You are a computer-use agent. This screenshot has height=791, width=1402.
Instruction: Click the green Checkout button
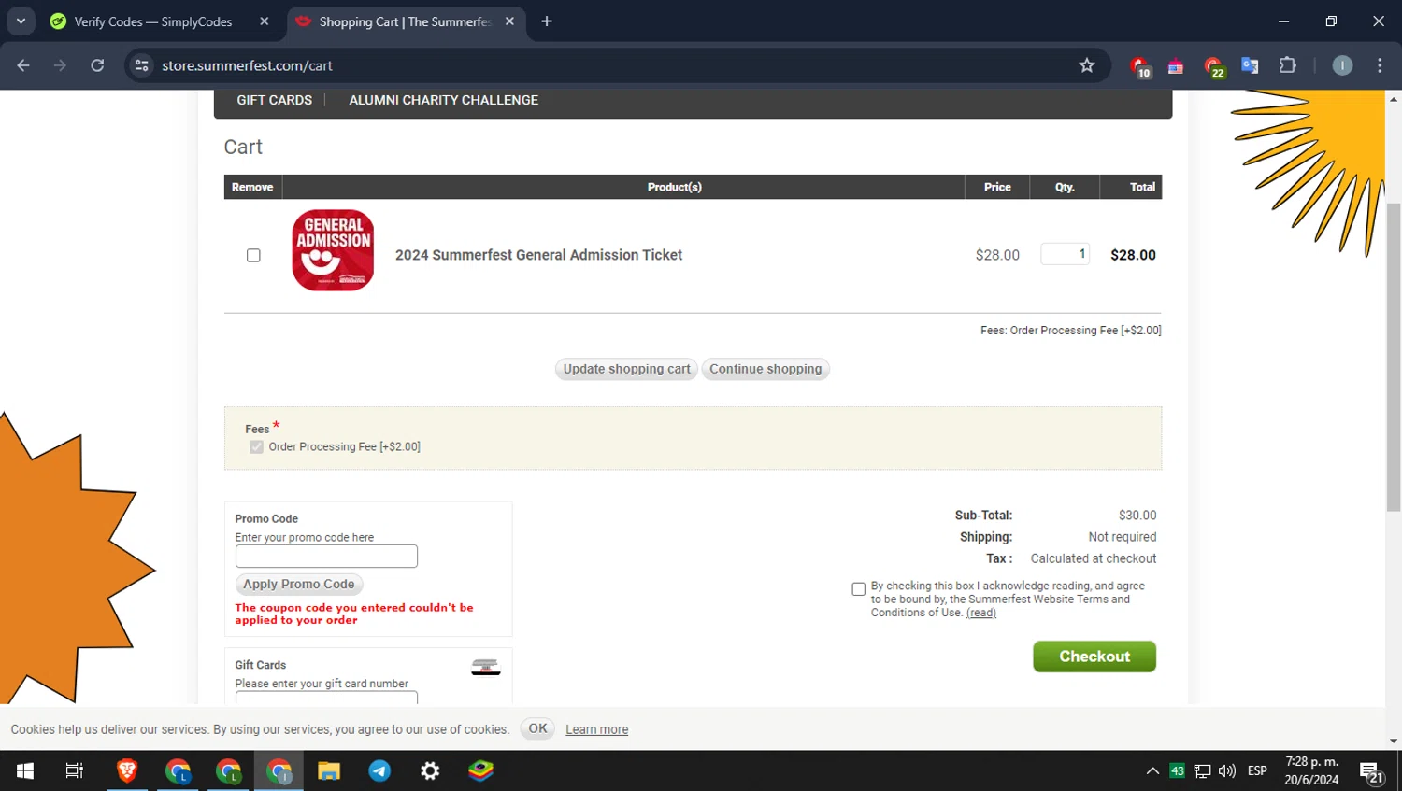pyautogui.click(x=1094, y=657)
